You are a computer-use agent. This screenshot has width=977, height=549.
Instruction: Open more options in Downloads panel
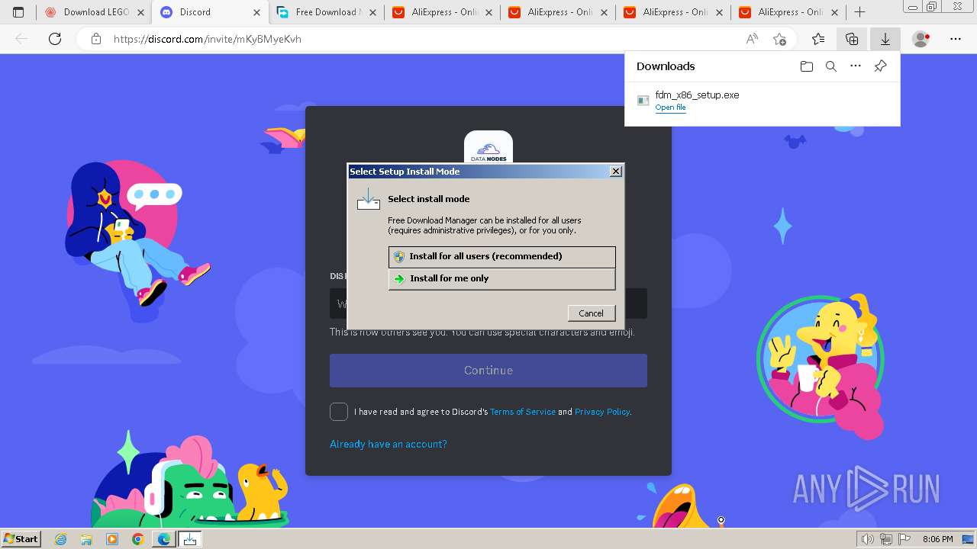tap(856, 66)
